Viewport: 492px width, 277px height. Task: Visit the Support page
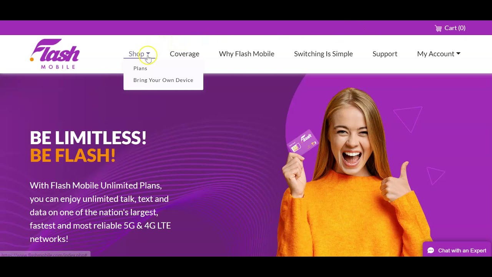385,54
